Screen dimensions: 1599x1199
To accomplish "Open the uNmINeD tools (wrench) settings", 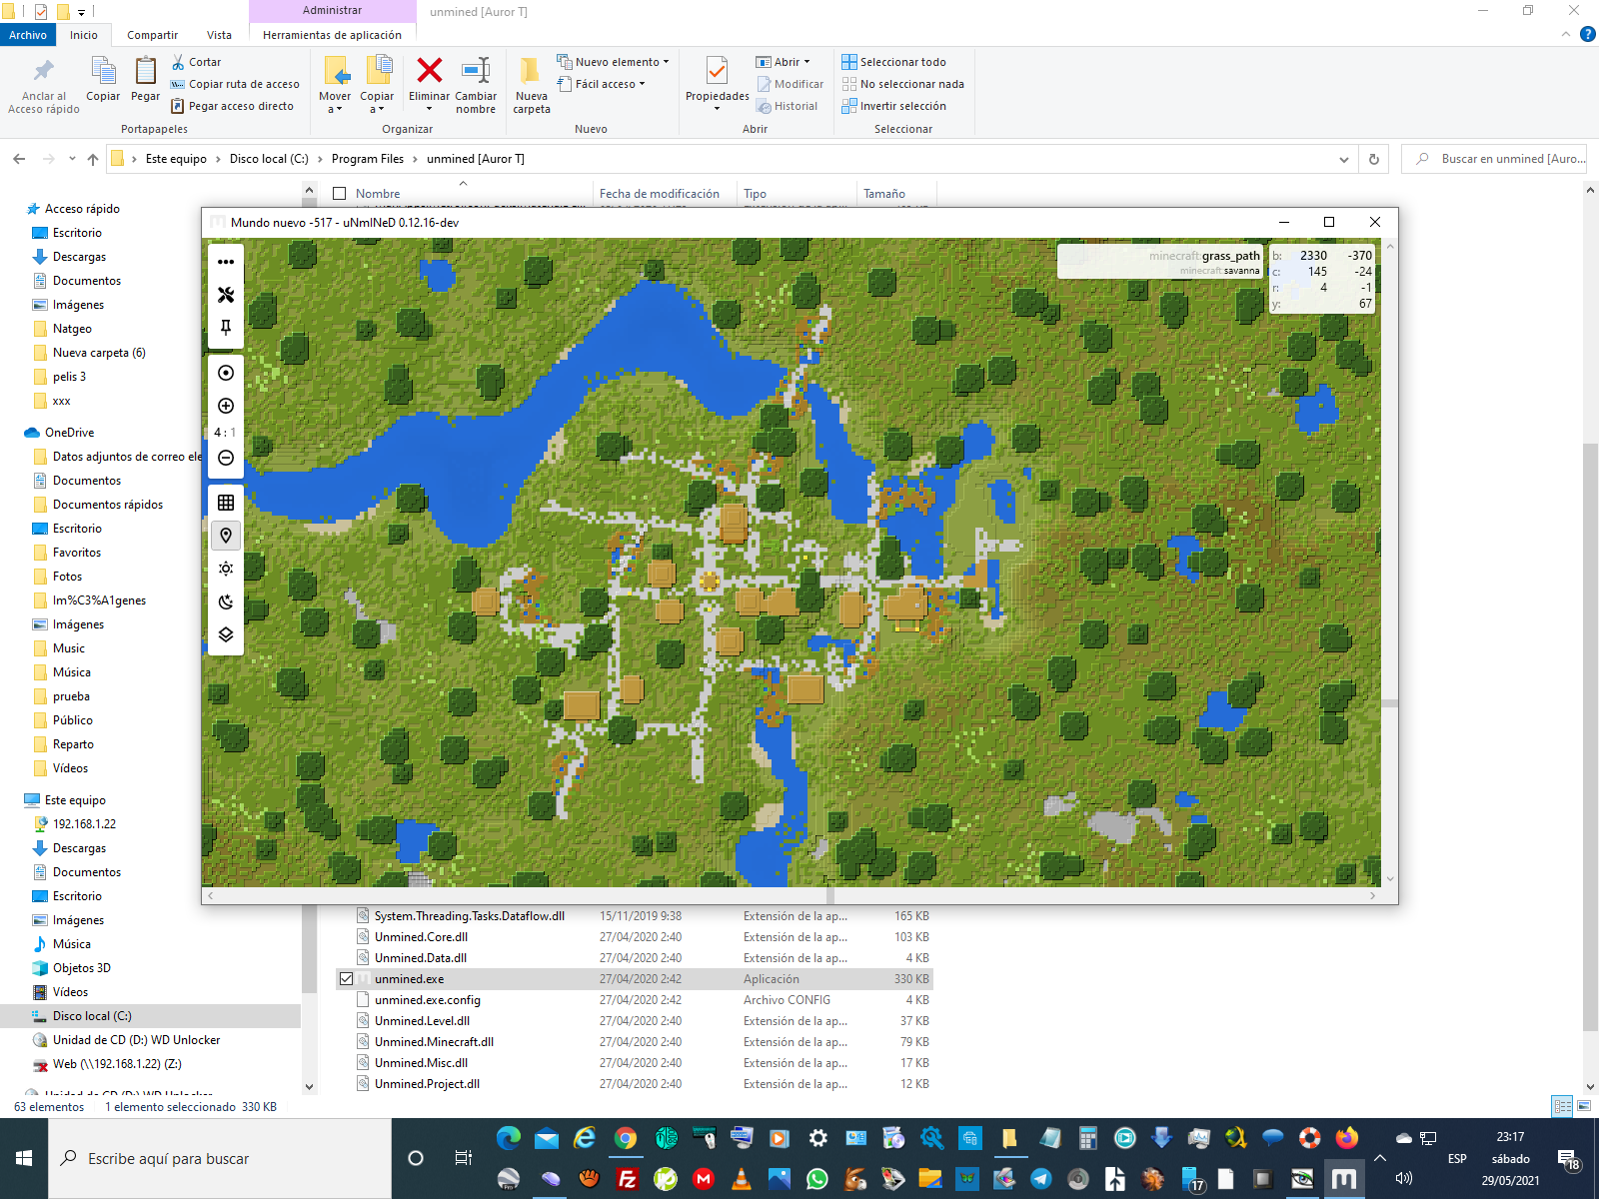I will click(226, 295).
